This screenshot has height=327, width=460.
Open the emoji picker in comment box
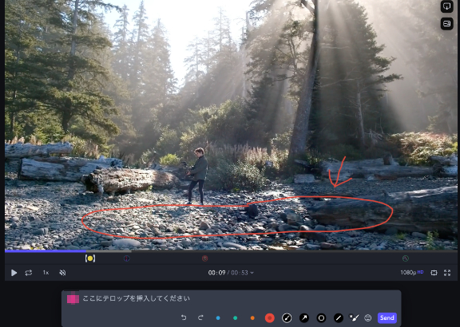pyautogui.click(x=368, y=318)
